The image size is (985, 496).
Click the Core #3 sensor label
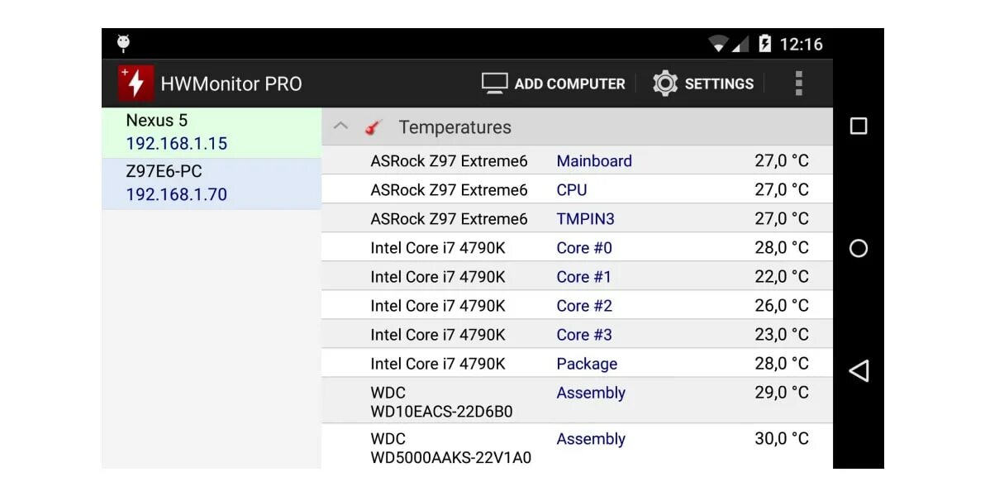coord(584,335)
